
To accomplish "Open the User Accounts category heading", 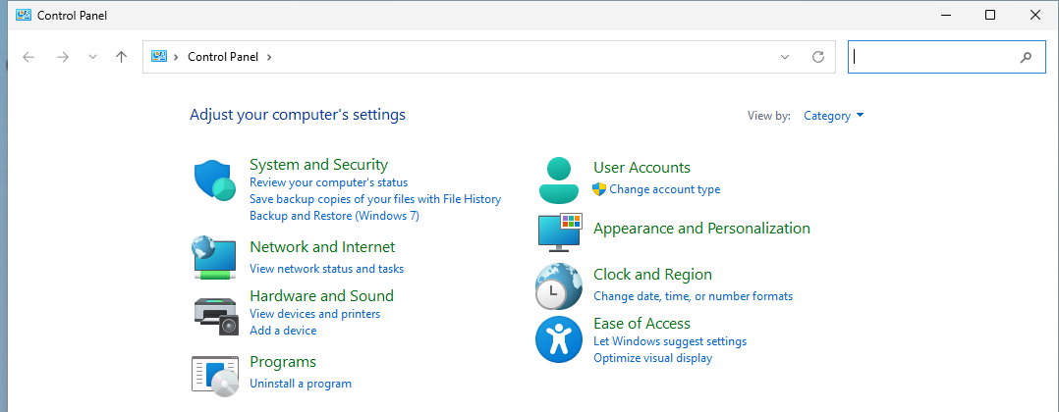I will point(641,167).
